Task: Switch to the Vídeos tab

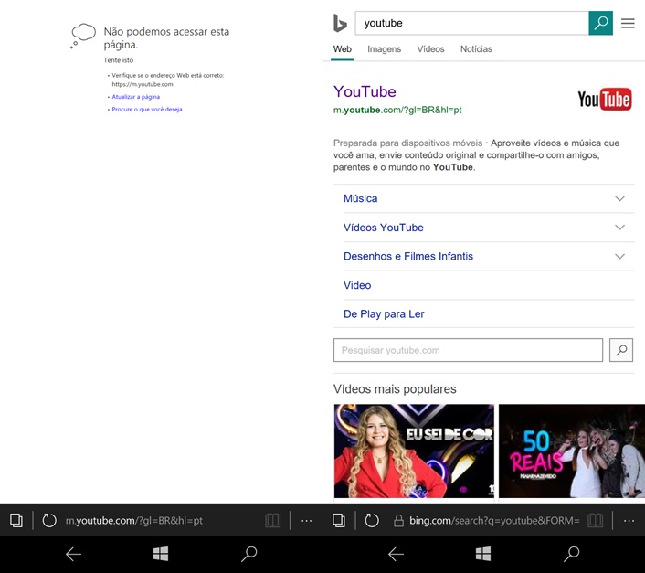Action: pos(430,49)
